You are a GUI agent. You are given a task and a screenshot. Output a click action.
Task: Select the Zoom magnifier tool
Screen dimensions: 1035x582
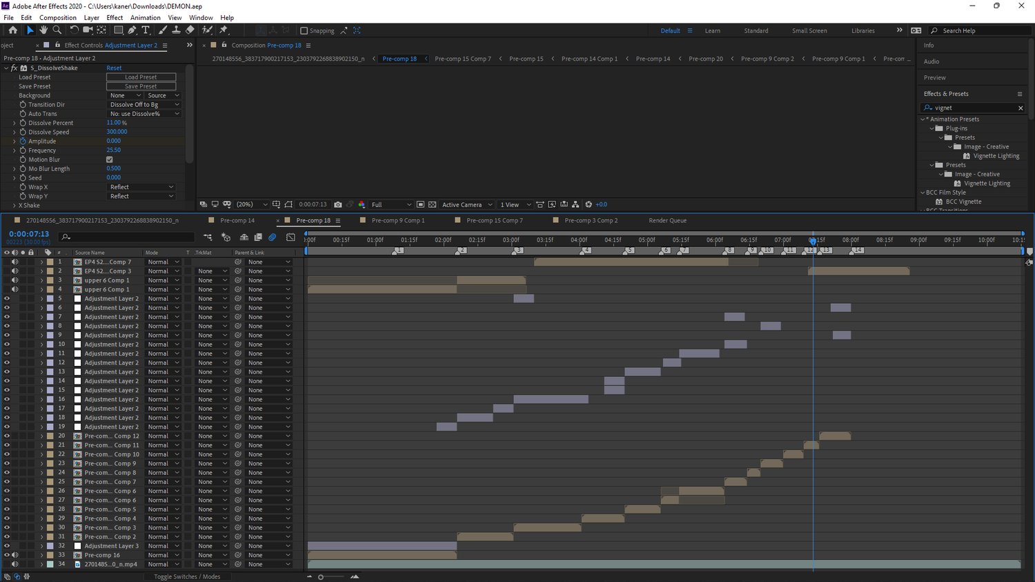point(57,30)
